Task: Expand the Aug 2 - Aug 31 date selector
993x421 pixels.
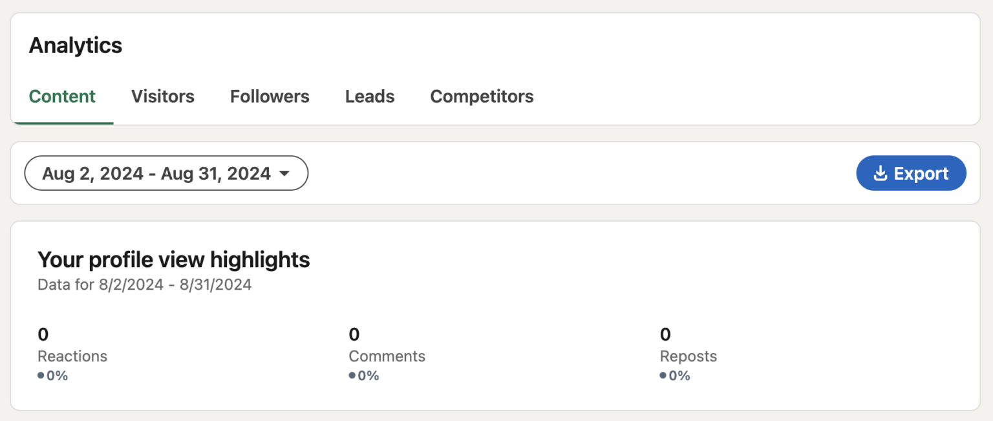Action: 166,173
